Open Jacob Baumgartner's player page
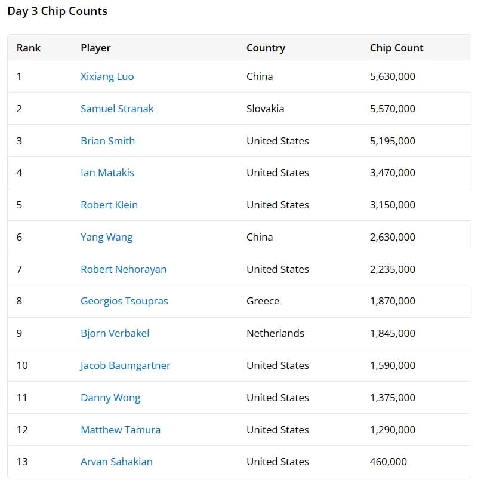Screen dimensions: 478x486 point(125,365)
